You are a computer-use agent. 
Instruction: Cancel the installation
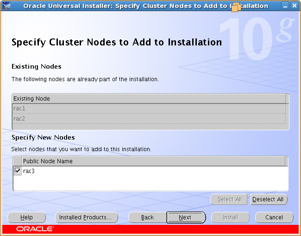pyautogui.click(x=274, y=217)
